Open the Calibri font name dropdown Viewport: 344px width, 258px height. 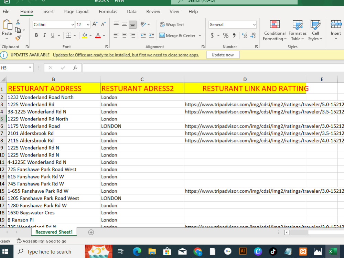73,25
